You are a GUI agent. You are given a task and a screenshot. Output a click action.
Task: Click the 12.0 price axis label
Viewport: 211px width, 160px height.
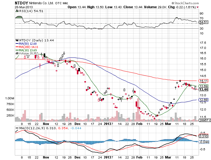(x=203, y=110)
